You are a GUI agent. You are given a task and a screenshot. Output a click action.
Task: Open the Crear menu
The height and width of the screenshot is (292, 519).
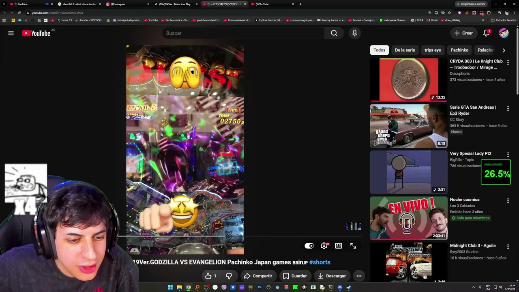point(463,33)
